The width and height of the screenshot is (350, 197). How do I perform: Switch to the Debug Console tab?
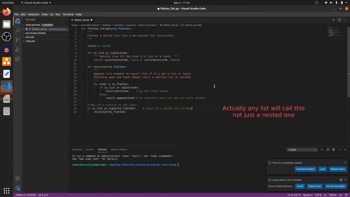[119, 149]
